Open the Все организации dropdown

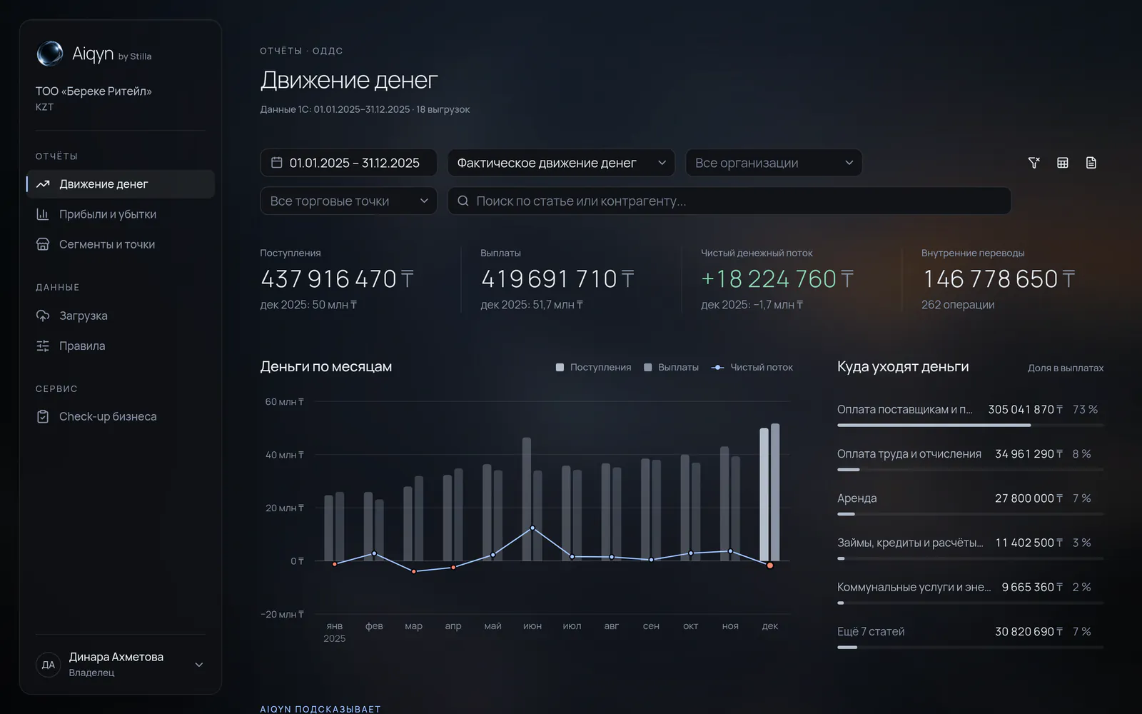tap(774, 163)
